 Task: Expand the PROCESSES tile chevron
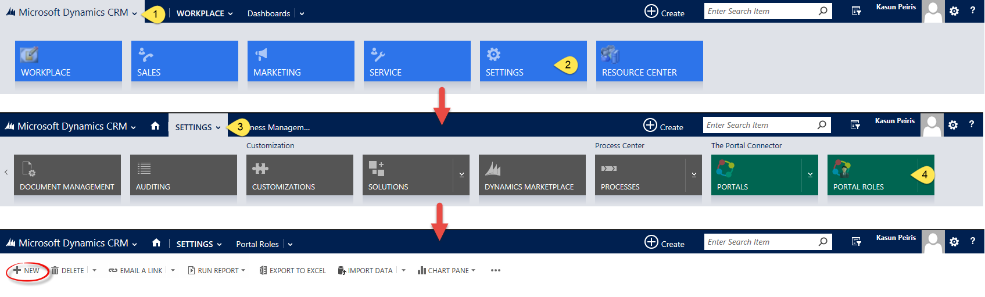694,175
